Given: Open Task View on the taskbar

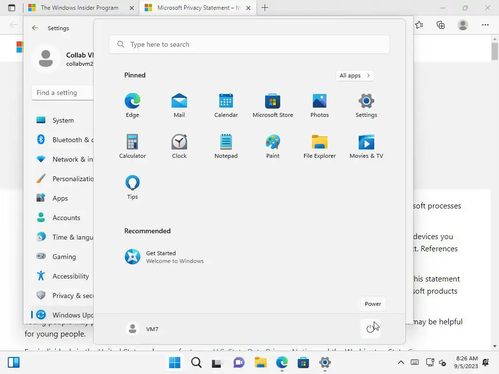Looking at the screenshot, I should point(217,362).
